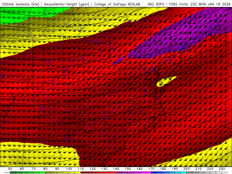Select the 9780 height contour label

tap(69, 27)
